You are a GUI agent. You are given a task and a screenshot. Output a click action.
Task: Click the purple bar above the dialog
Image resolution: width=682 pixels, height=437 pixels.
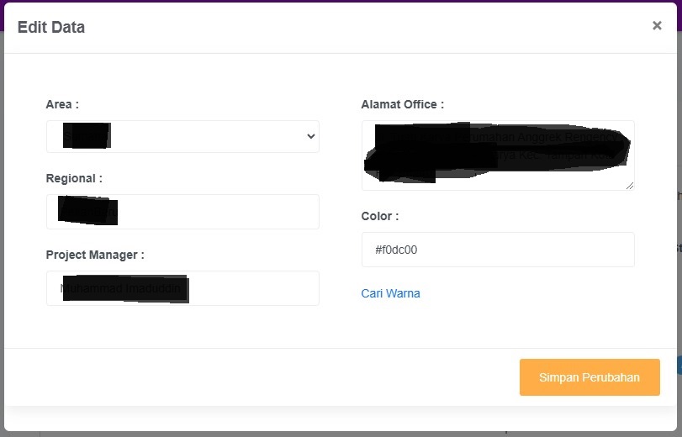tap(336, 3)
